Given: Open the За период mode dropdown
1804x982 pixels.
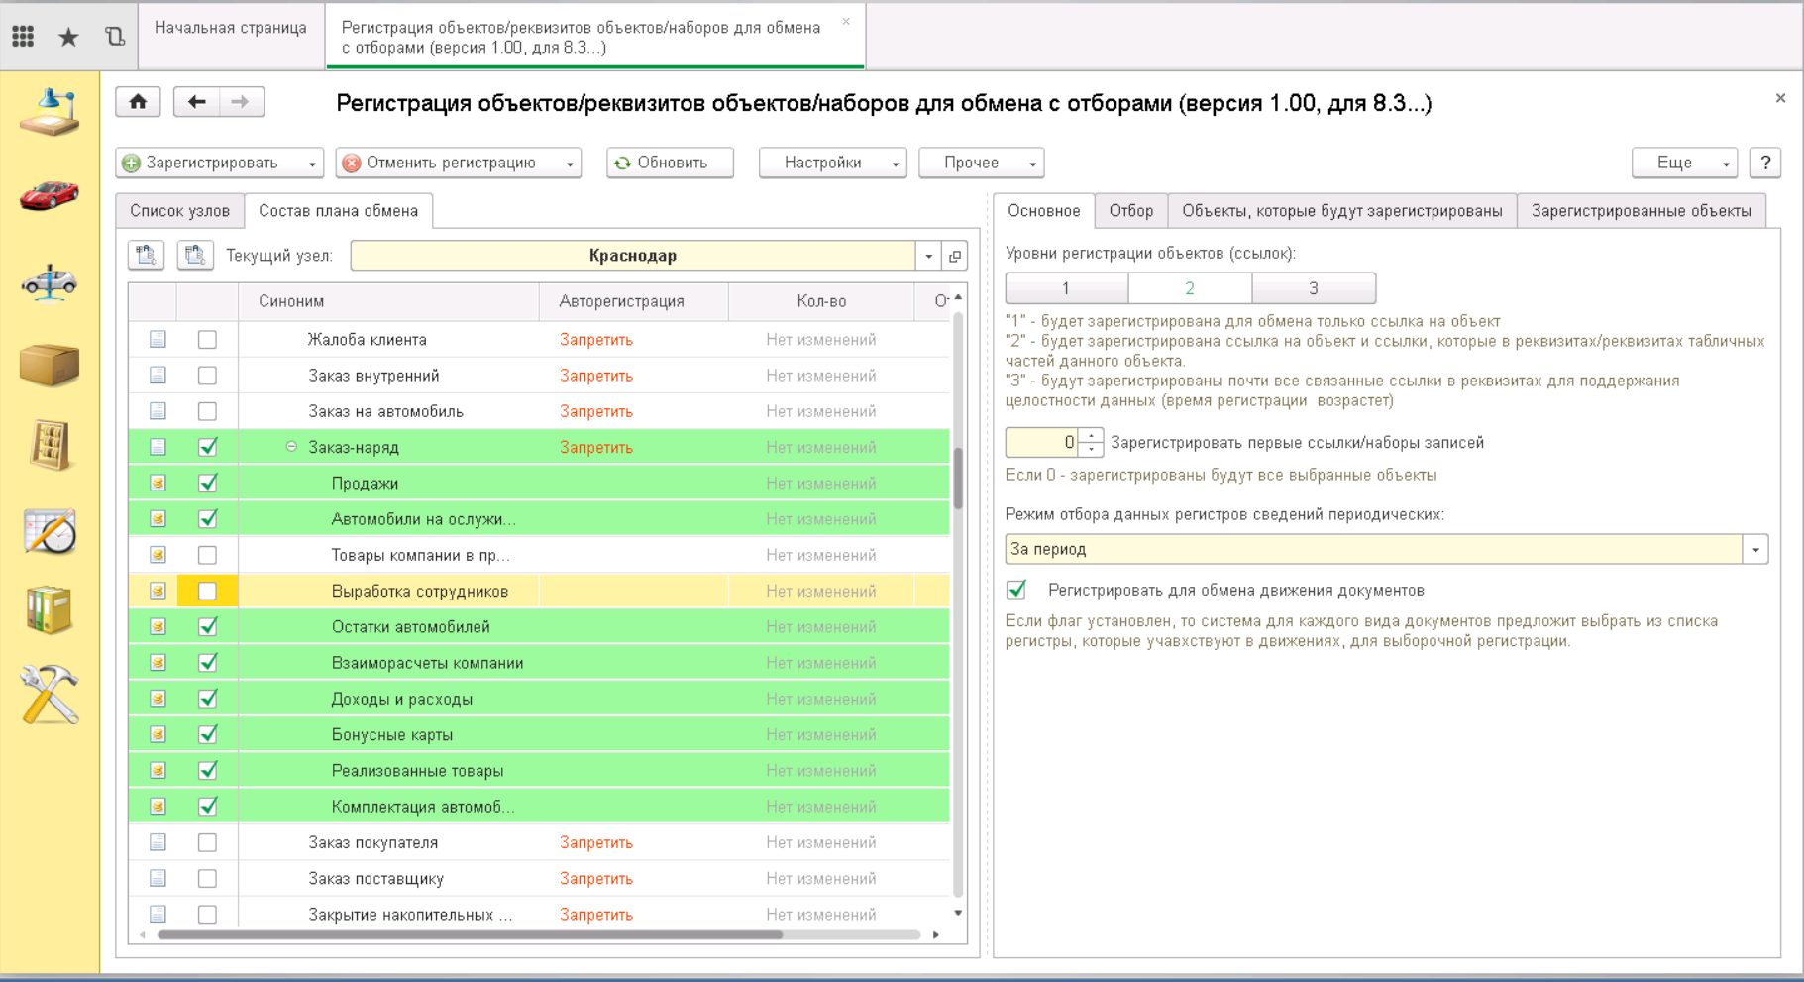Looking at the screenshot, I should coord(1754,549).
